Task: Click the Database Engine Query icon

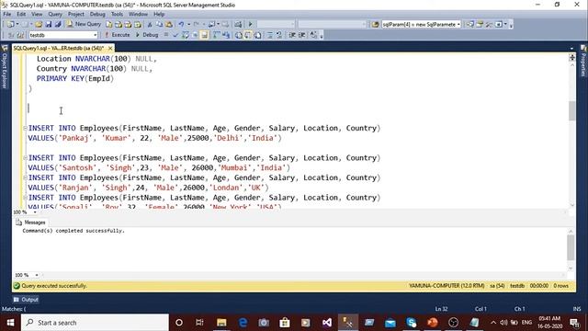Action: [108, 25]
